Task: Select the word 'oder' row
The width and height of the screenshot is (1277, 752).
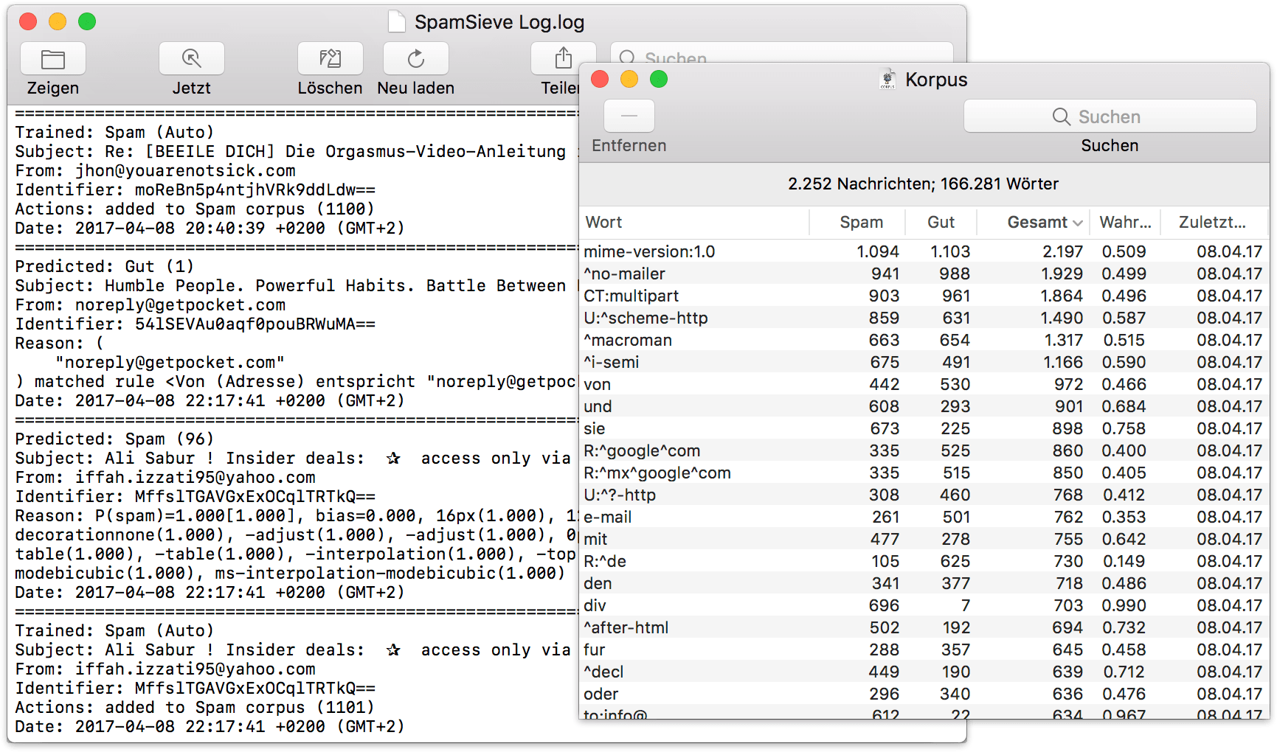Action: click(924, 694)
